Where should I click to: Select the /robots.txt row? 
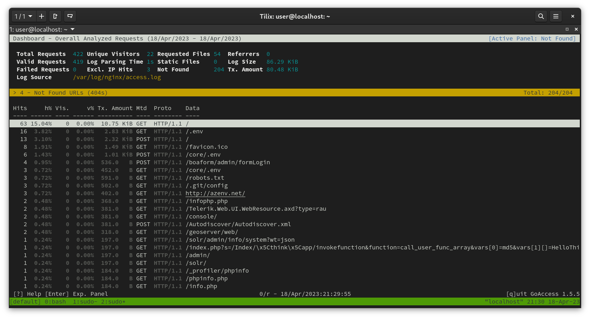click(x=295, y=178)
